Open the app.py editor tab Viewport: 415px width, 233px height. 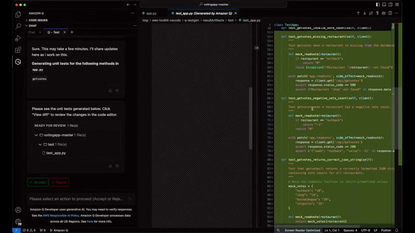pyautogui.click(x=149, y=13)
